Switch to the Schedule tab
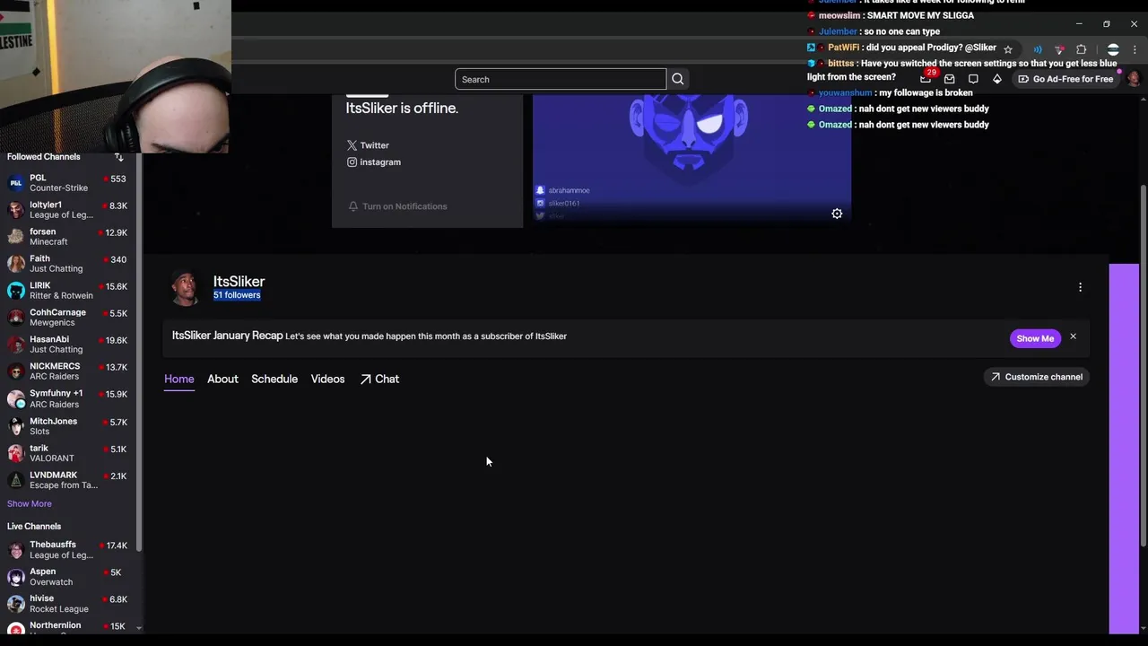 click(x=274, y=380)
